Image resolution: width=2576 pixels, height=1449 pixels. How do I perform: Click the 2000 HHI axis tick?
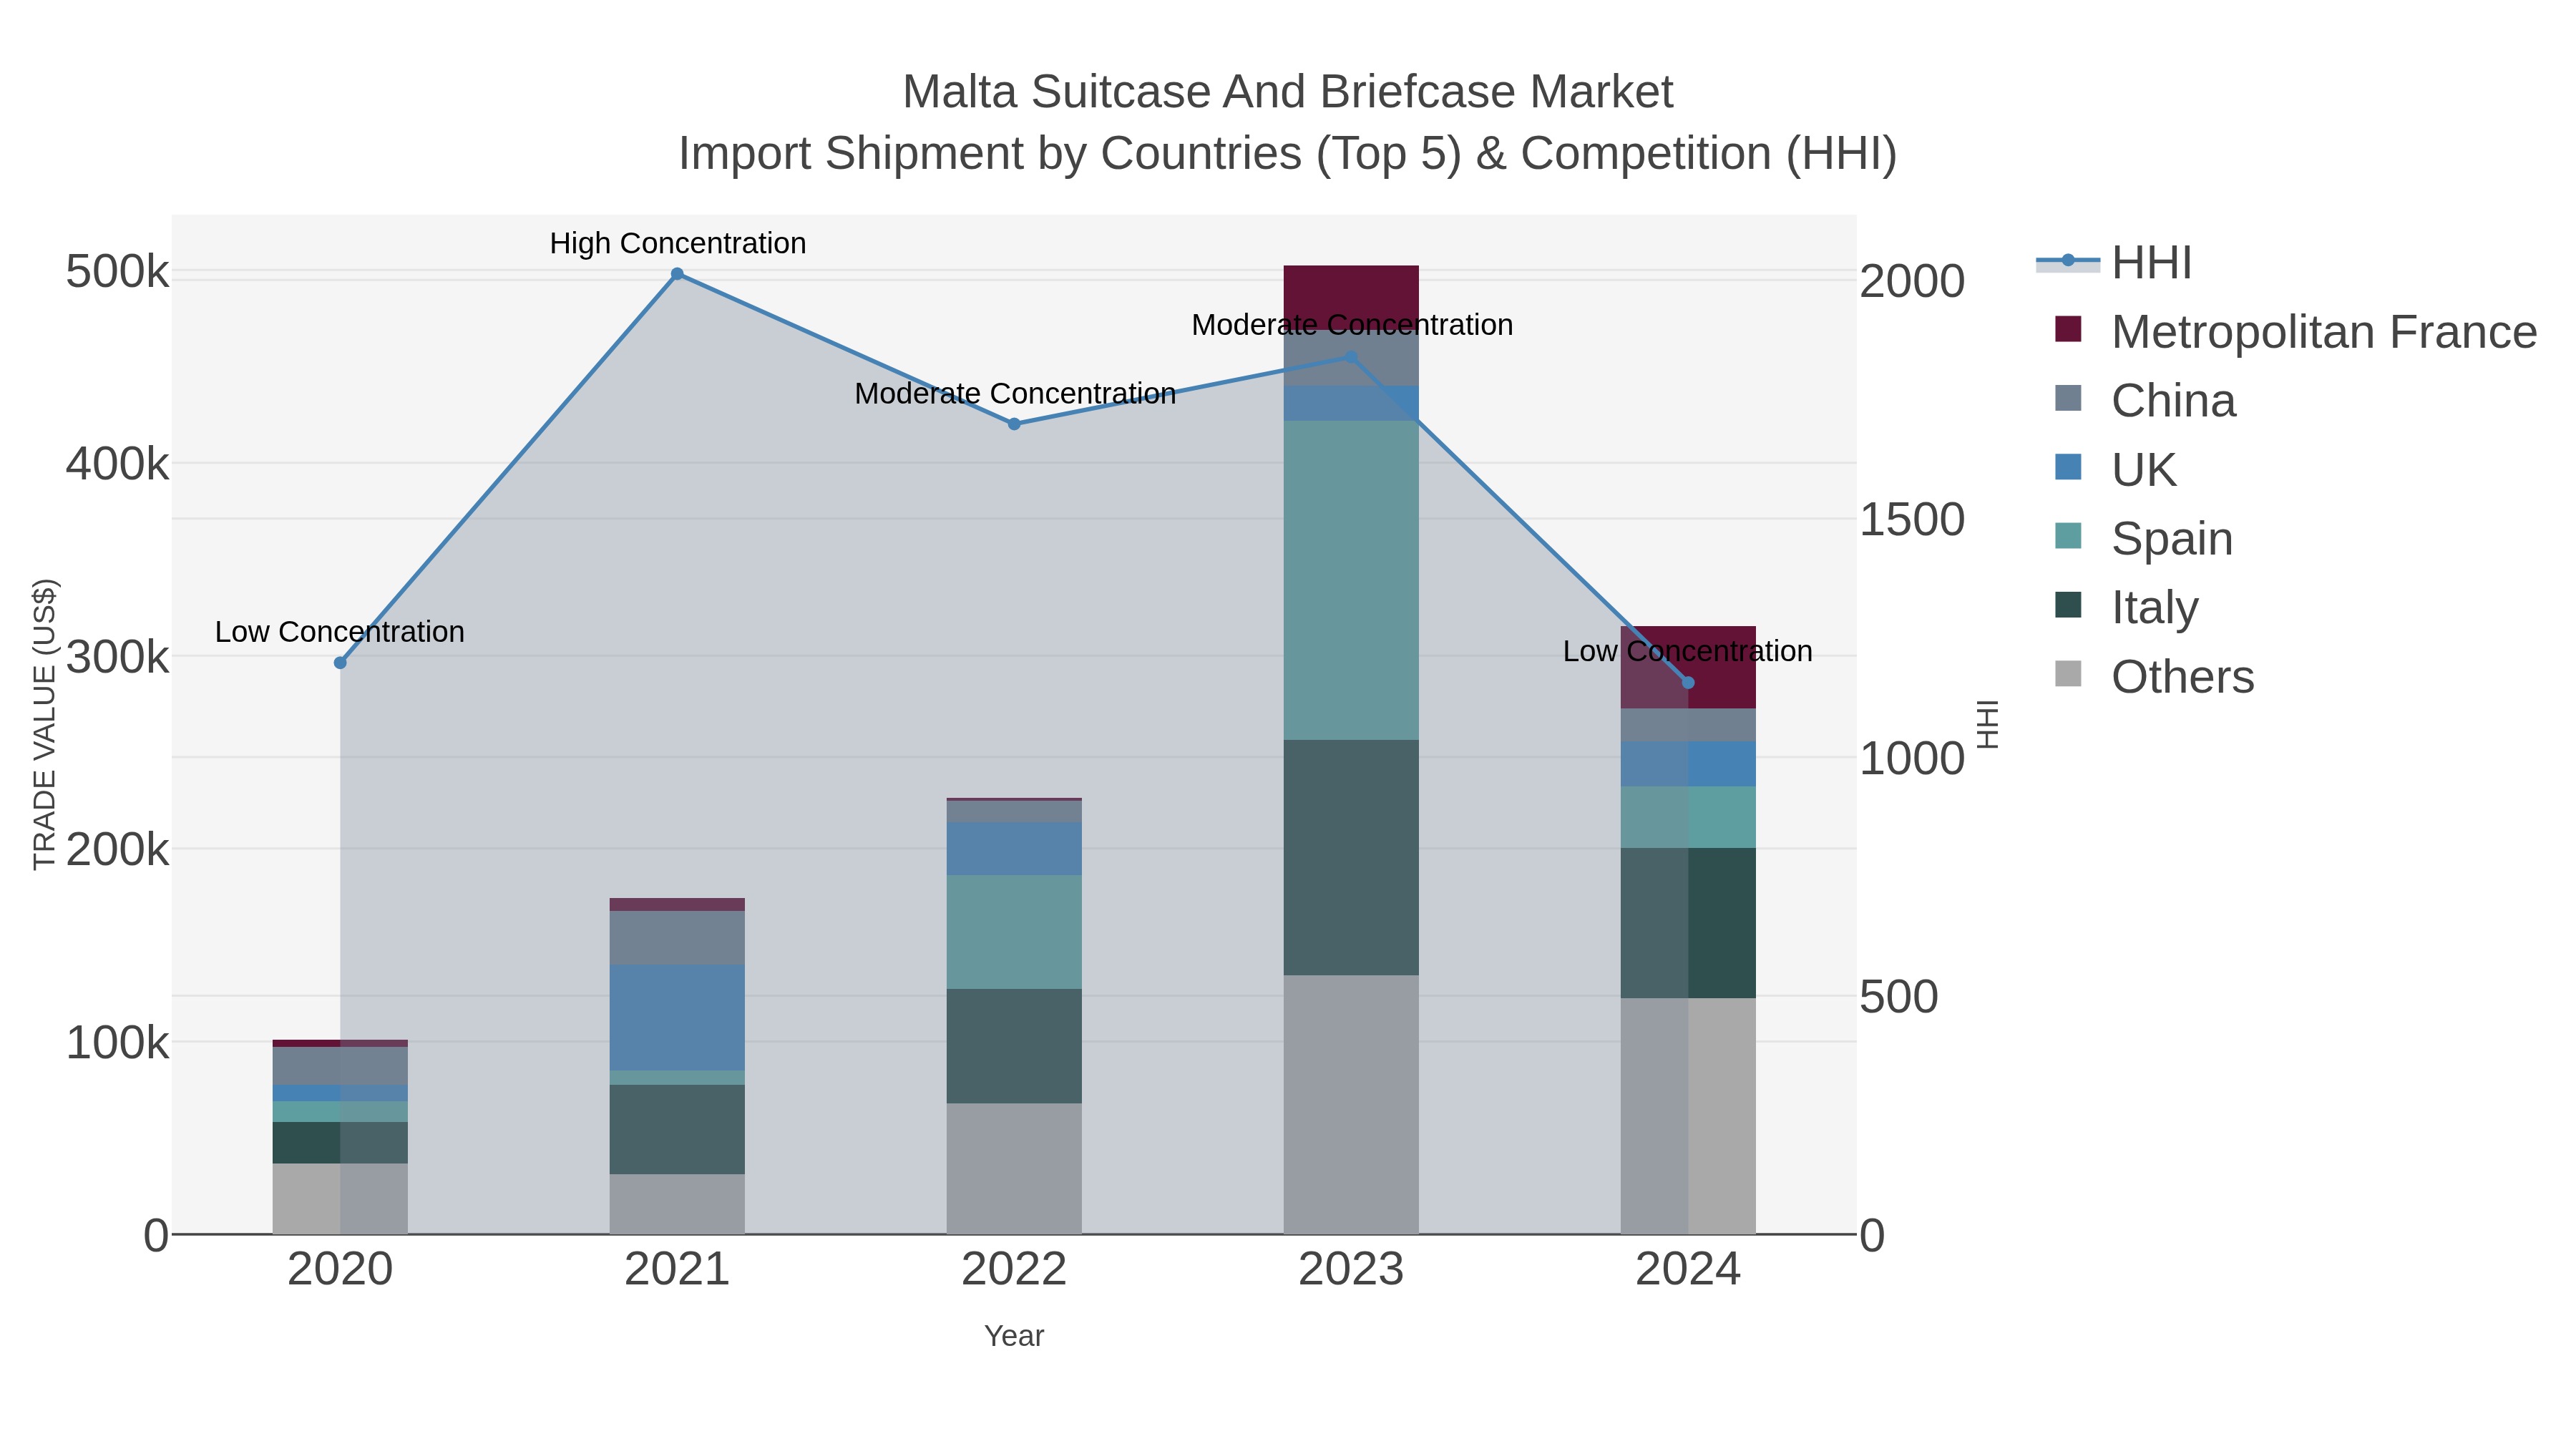point(1912,281)
